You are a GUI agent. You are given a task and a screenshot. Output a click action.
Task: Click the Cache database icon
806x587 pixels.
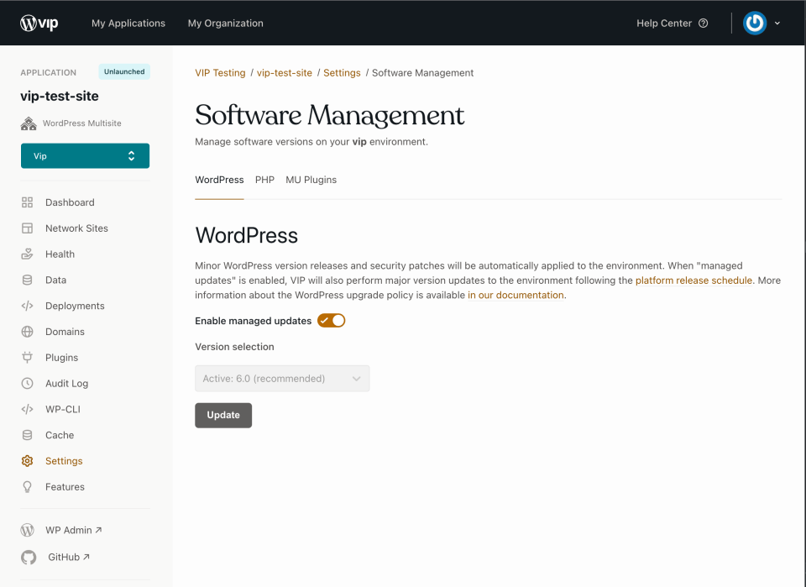click(27, 435)
